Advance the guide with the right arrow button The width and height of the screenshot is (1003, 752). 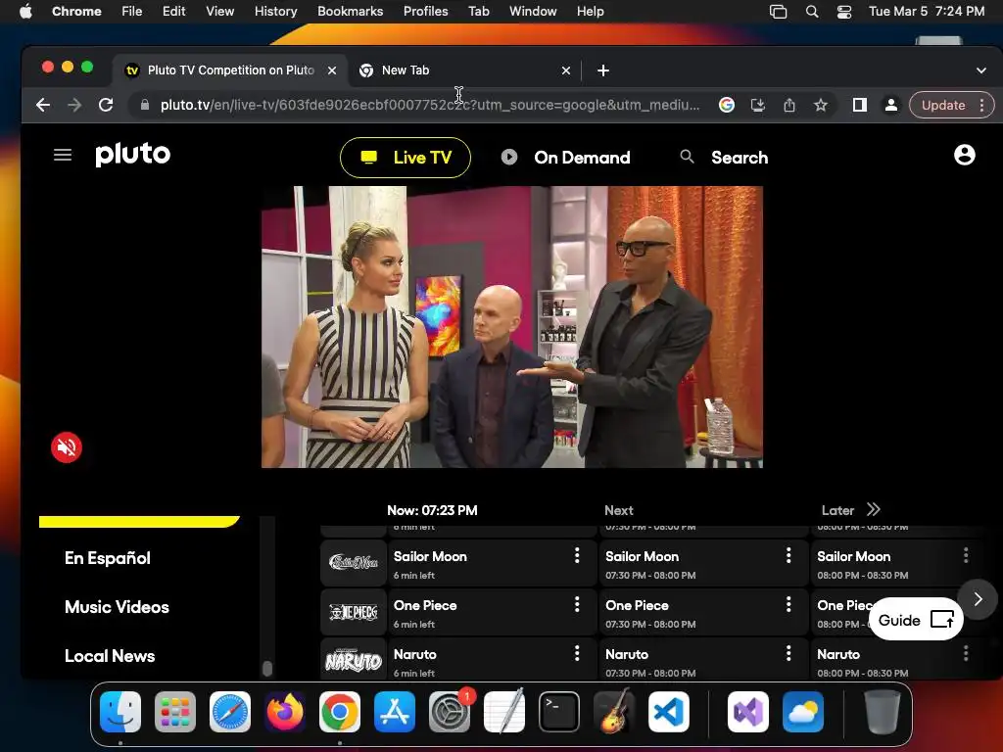point(978,599)
